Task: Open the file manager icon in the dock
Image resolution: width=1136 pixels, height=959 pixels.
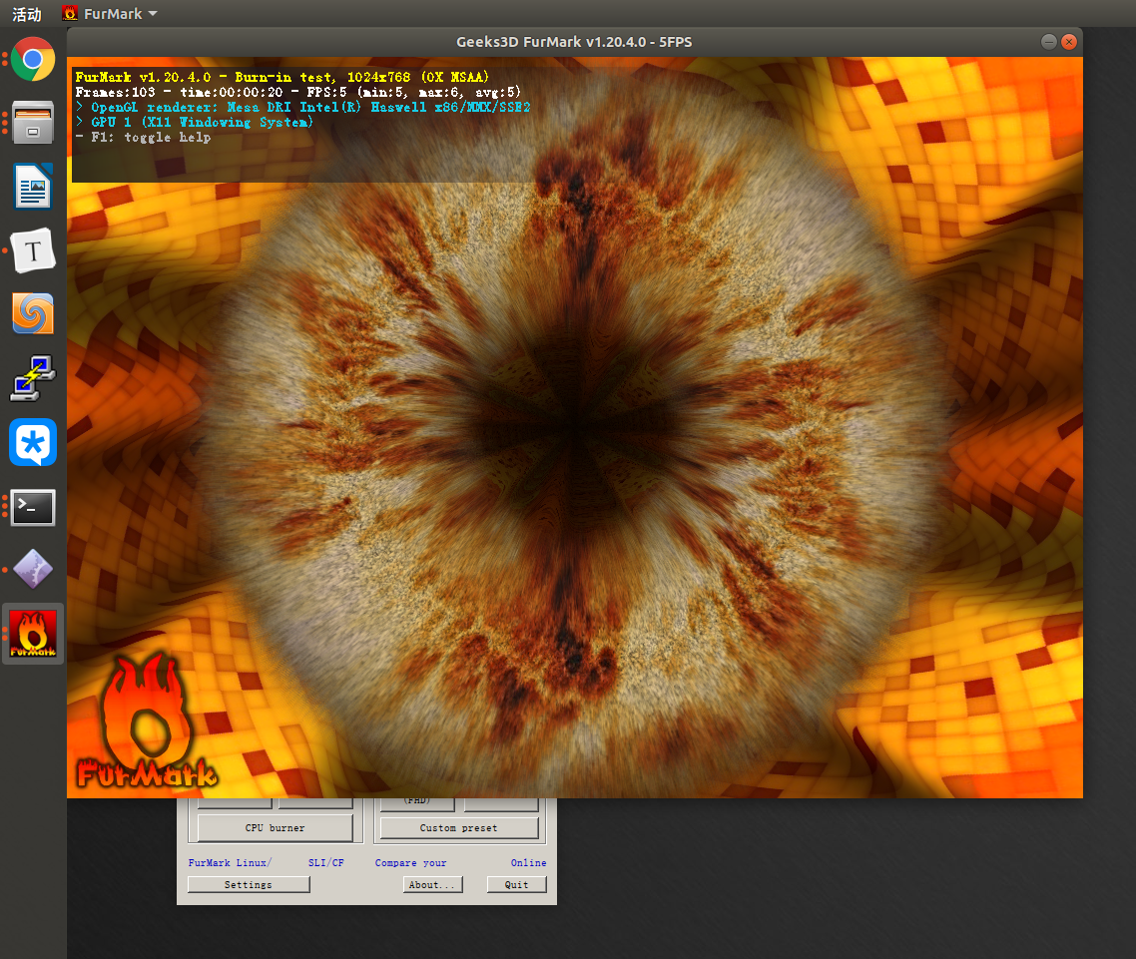Action: 33,124
